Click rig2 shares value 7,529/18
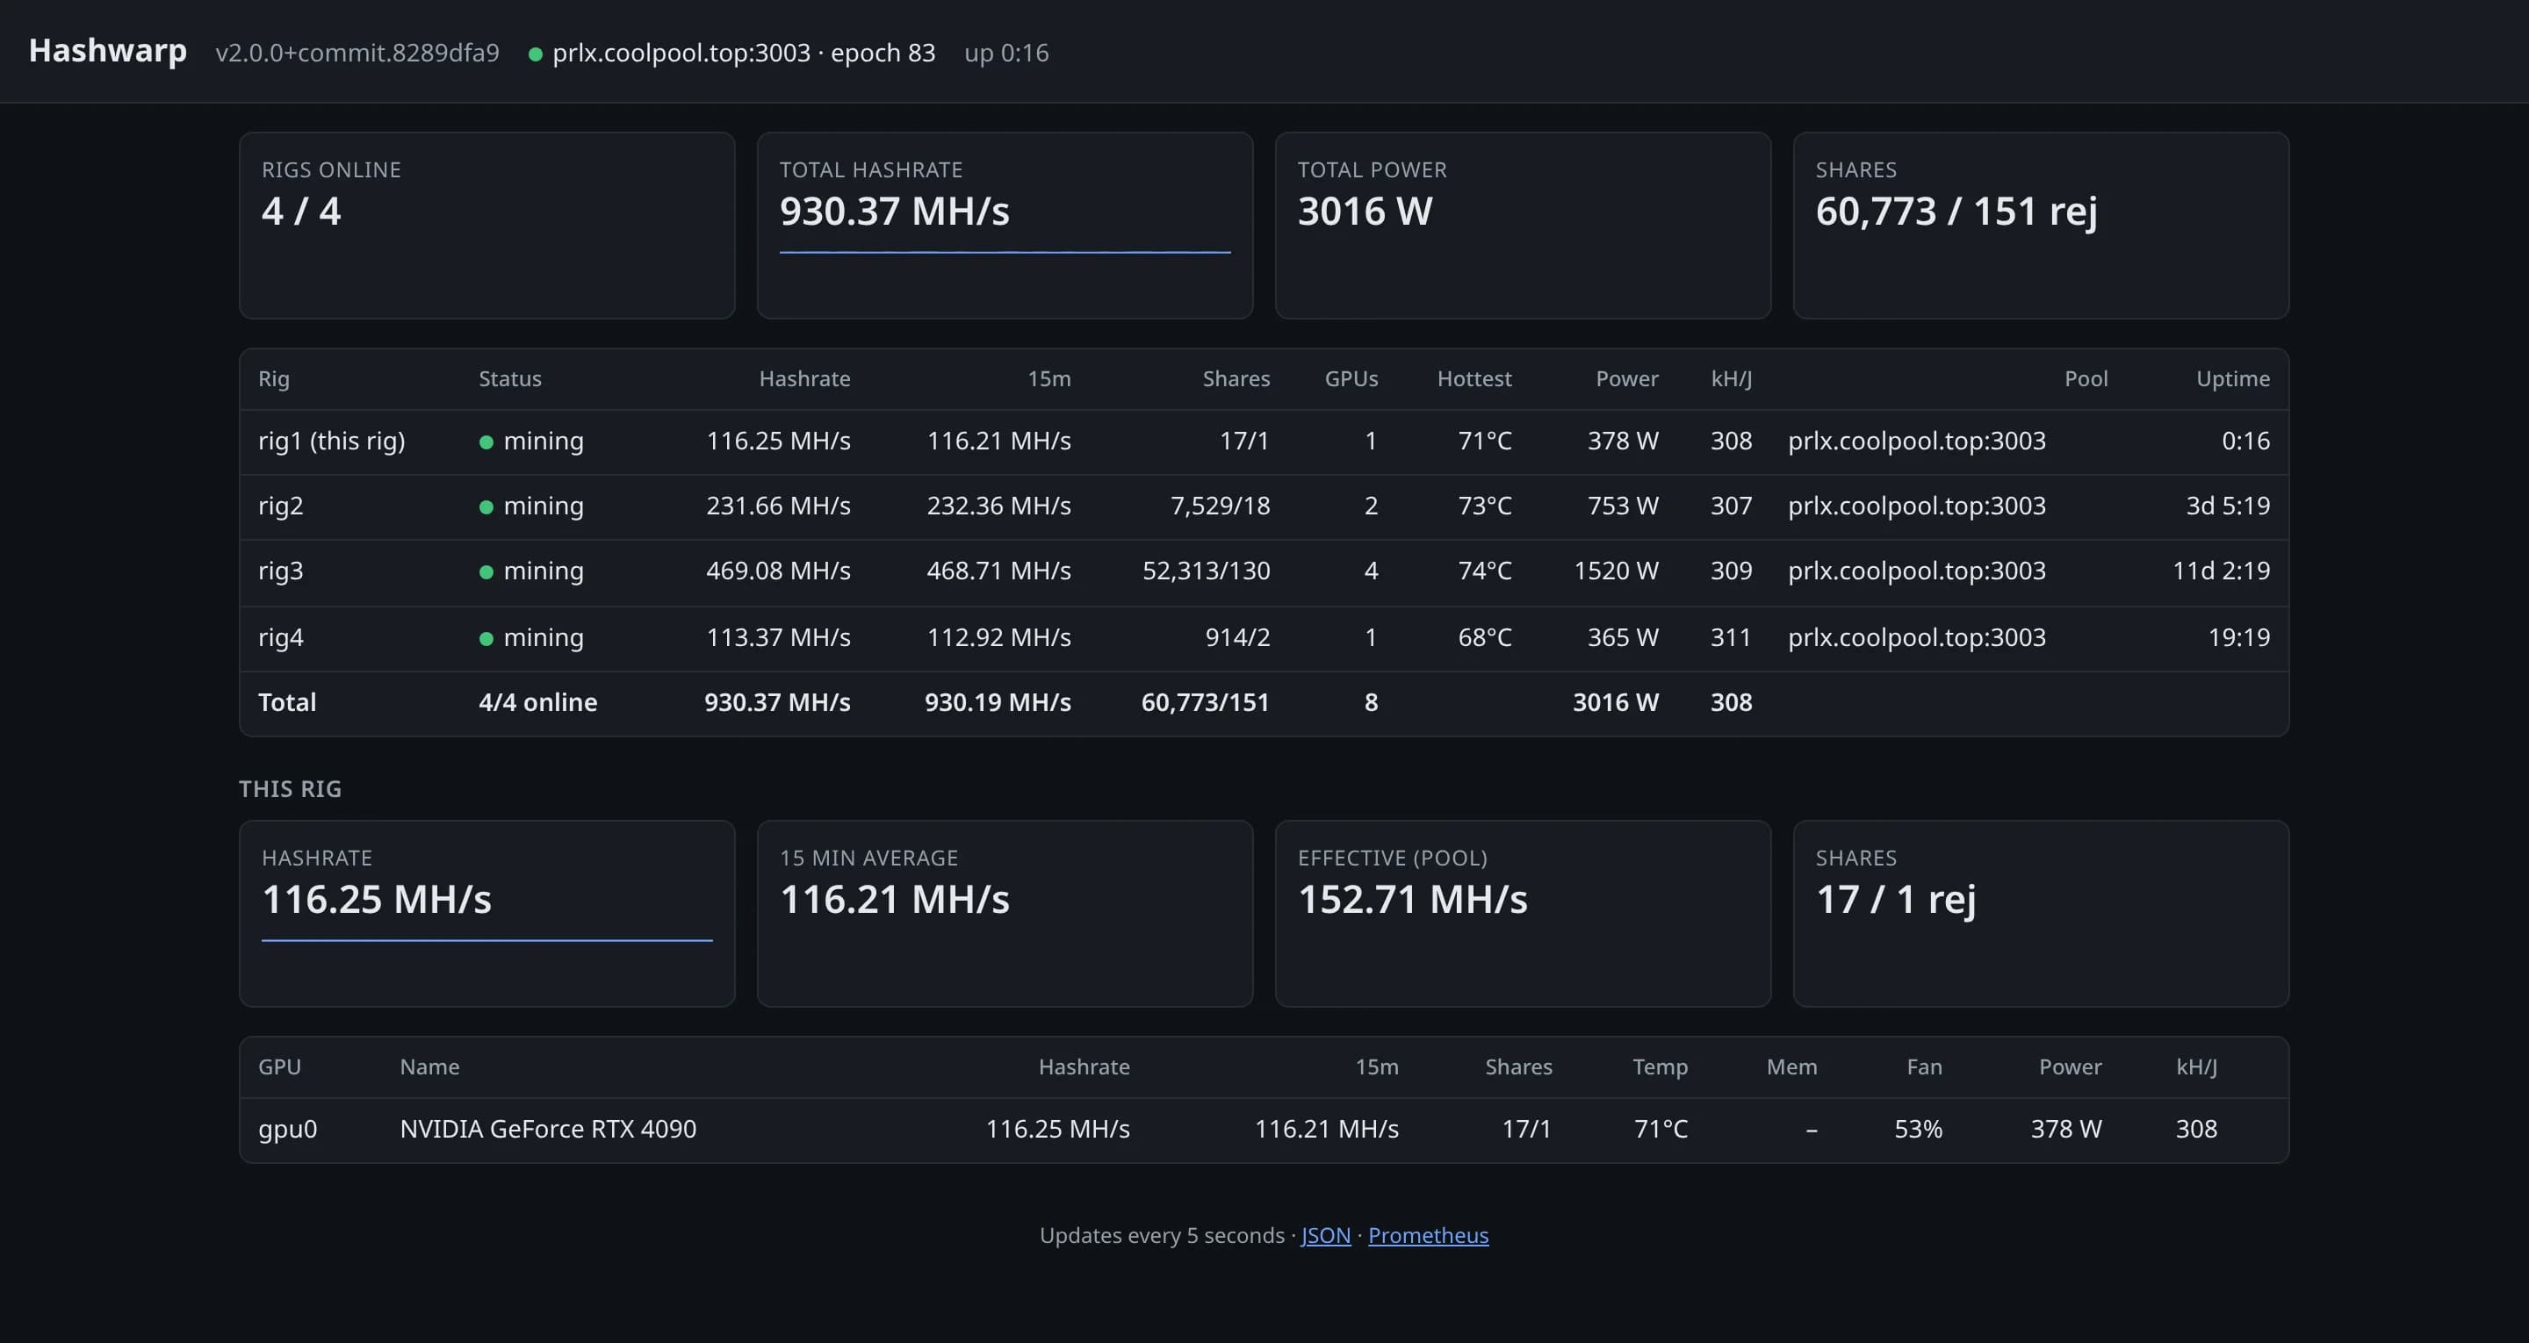This screenshot has height=1343, width=2529. 1220,506
